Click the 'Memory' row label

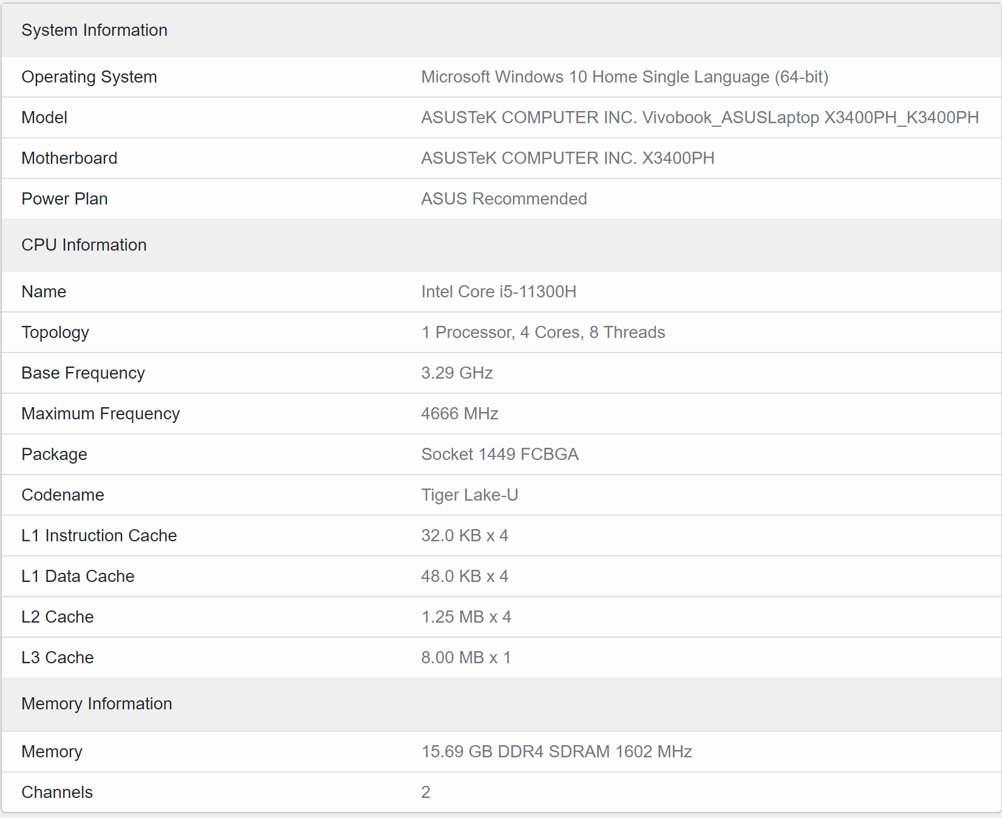[52, 752]
